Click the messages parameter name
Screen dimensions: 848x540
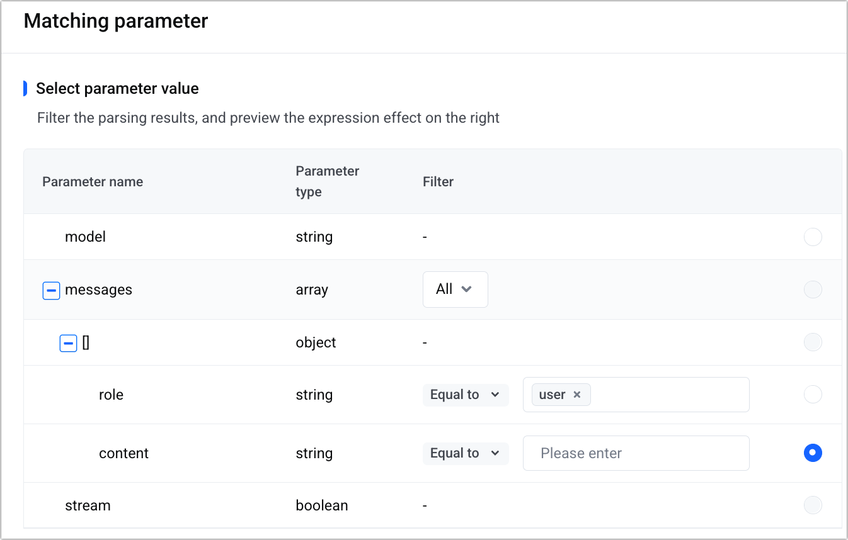(98, 290)
